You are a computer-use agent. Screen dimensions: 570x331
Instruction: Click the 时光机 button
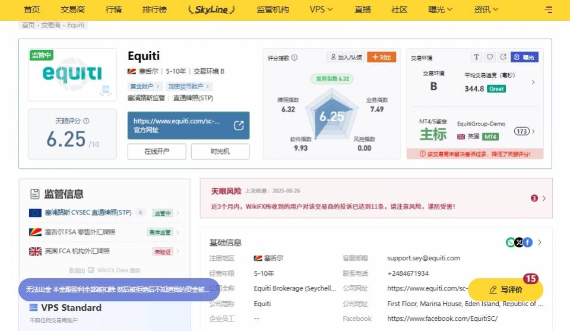tap(220, 152)
